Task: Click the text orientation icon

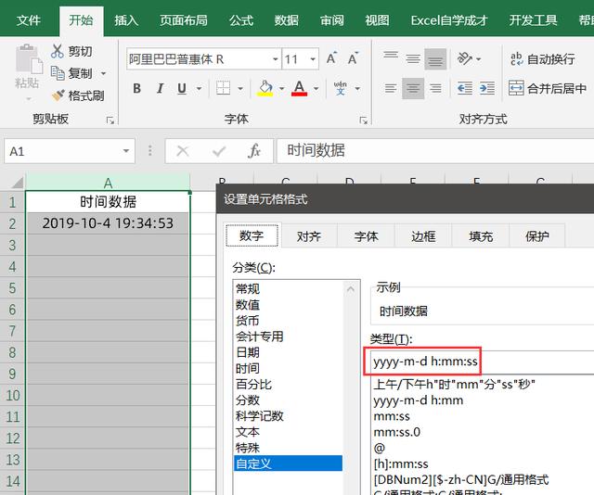Action: (x=465, y=58)
